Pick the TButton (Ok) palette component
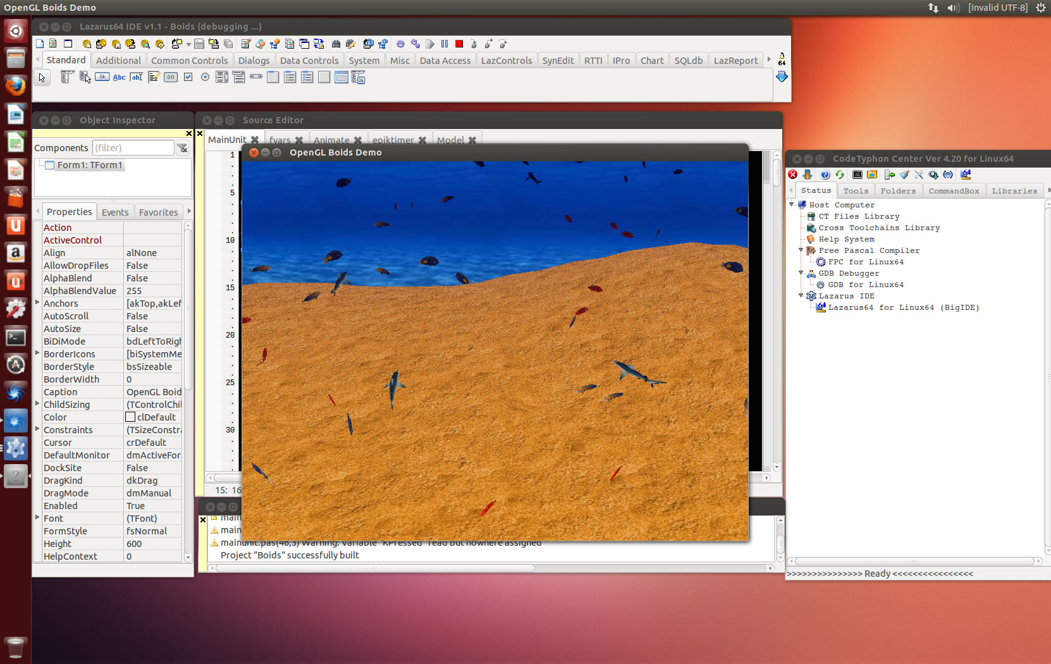 (x=102, y=77)
